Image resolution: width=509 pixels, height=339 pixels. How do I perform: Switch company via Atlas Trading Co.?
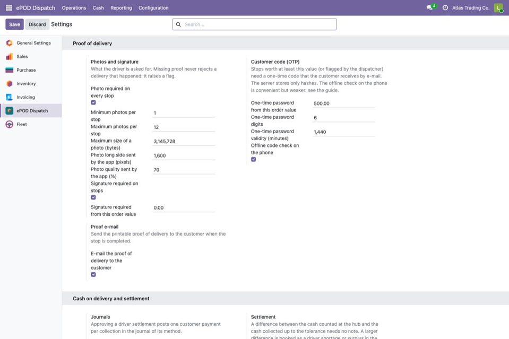(471, 8)
